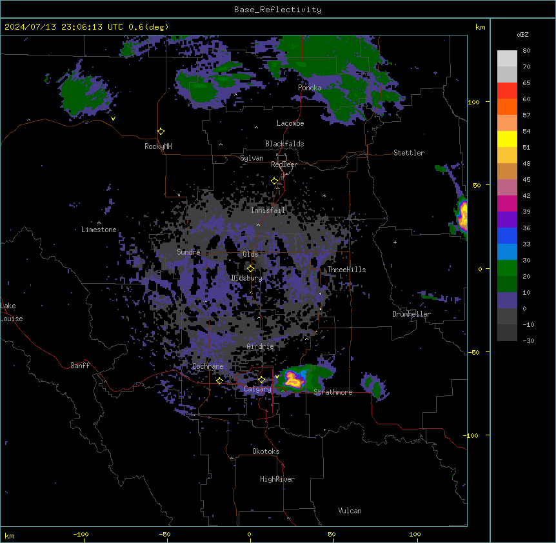The width and height of the screenshot is (556, 543).
Task: Select the Blackfalds label
Action: pos(284,144)
